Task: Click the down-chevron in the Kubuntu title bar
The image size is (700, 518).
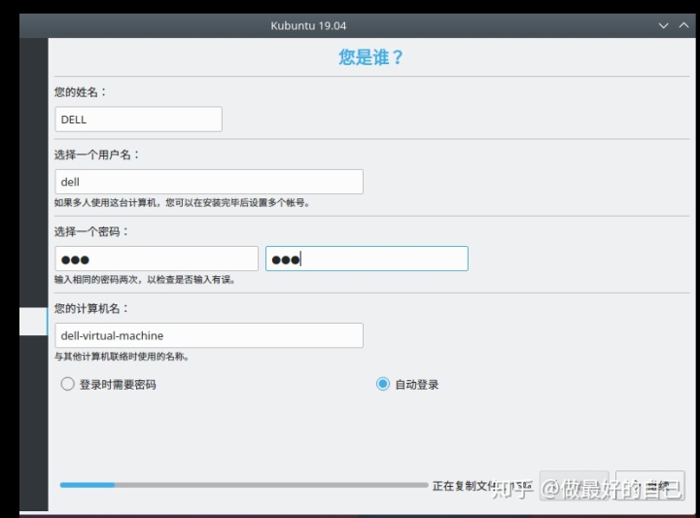Action: [663, 26]
